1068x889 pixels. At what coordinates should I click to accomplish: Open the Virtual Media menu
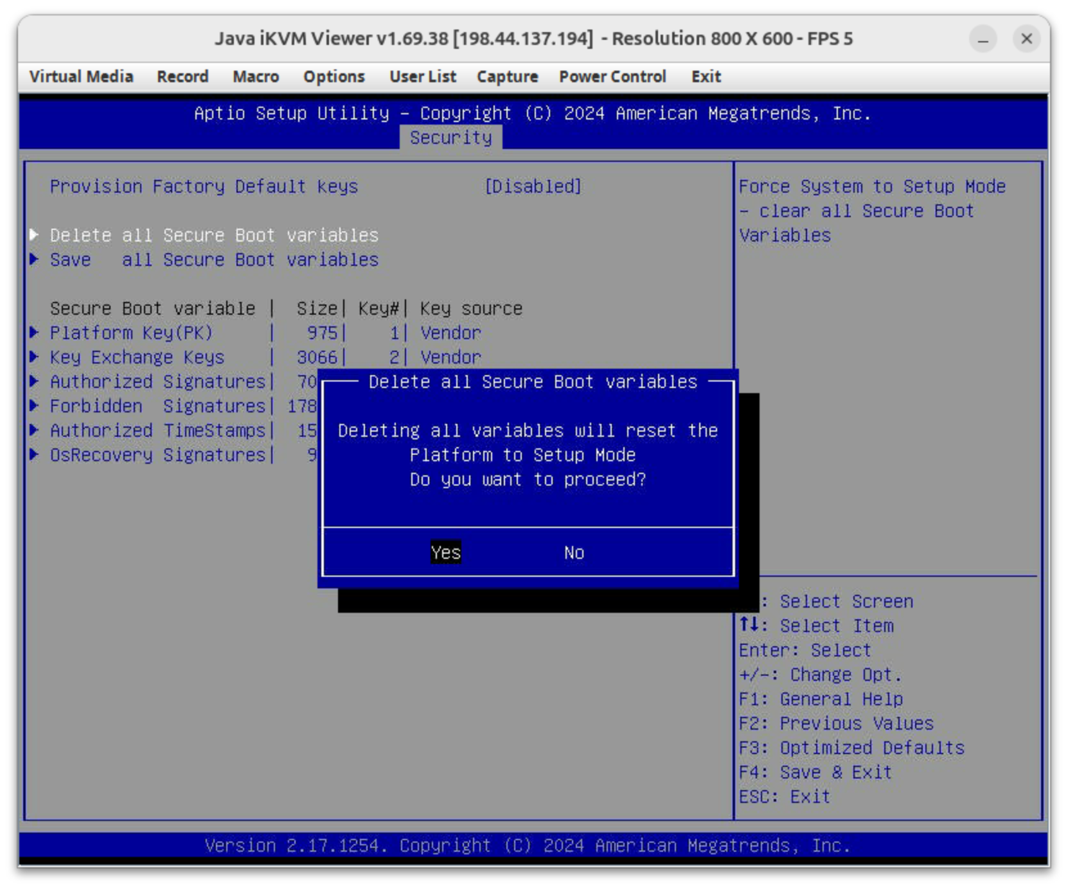81,76
